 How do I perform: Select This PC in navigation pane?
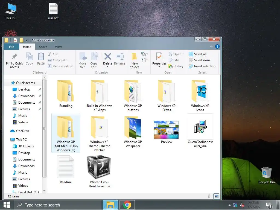click(21, 140)
